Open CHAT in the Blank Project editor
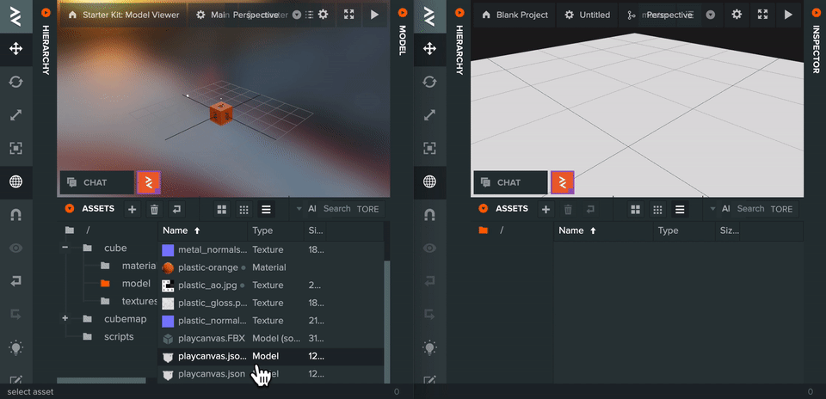 tap(511, 182)
